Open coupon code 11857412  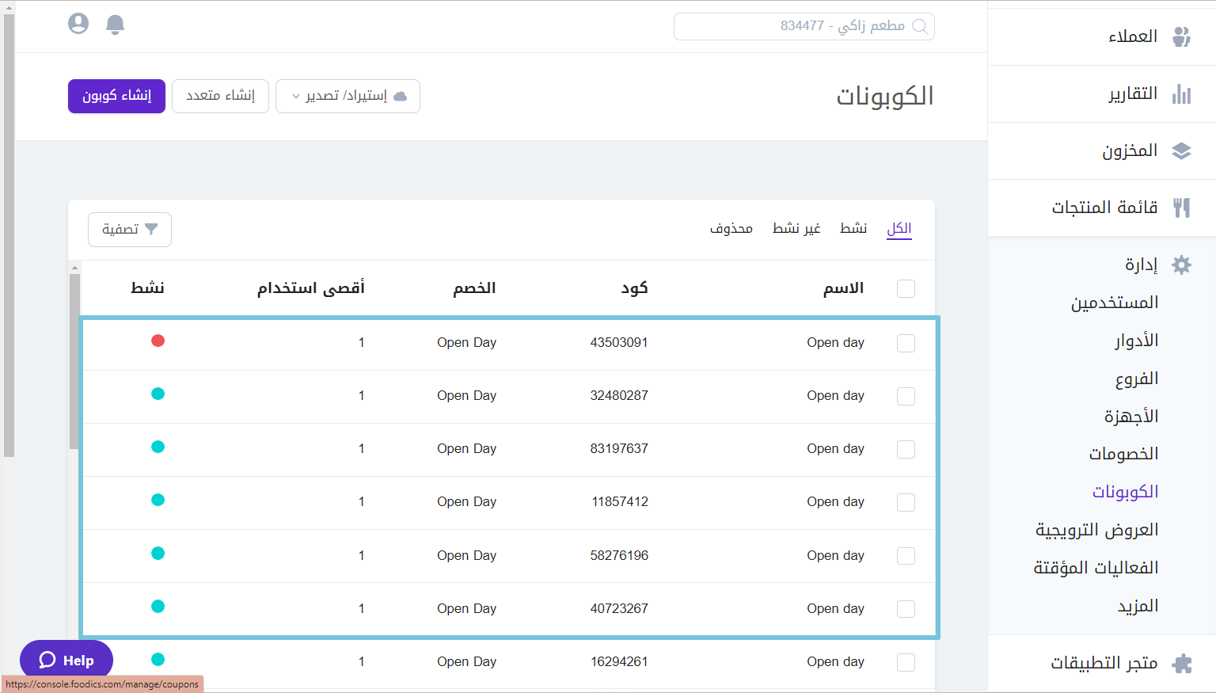pos(620,501)
